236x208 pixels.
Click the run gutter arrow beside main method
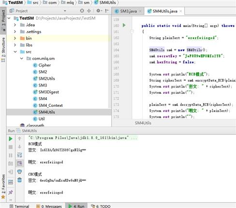click(124, 25)
